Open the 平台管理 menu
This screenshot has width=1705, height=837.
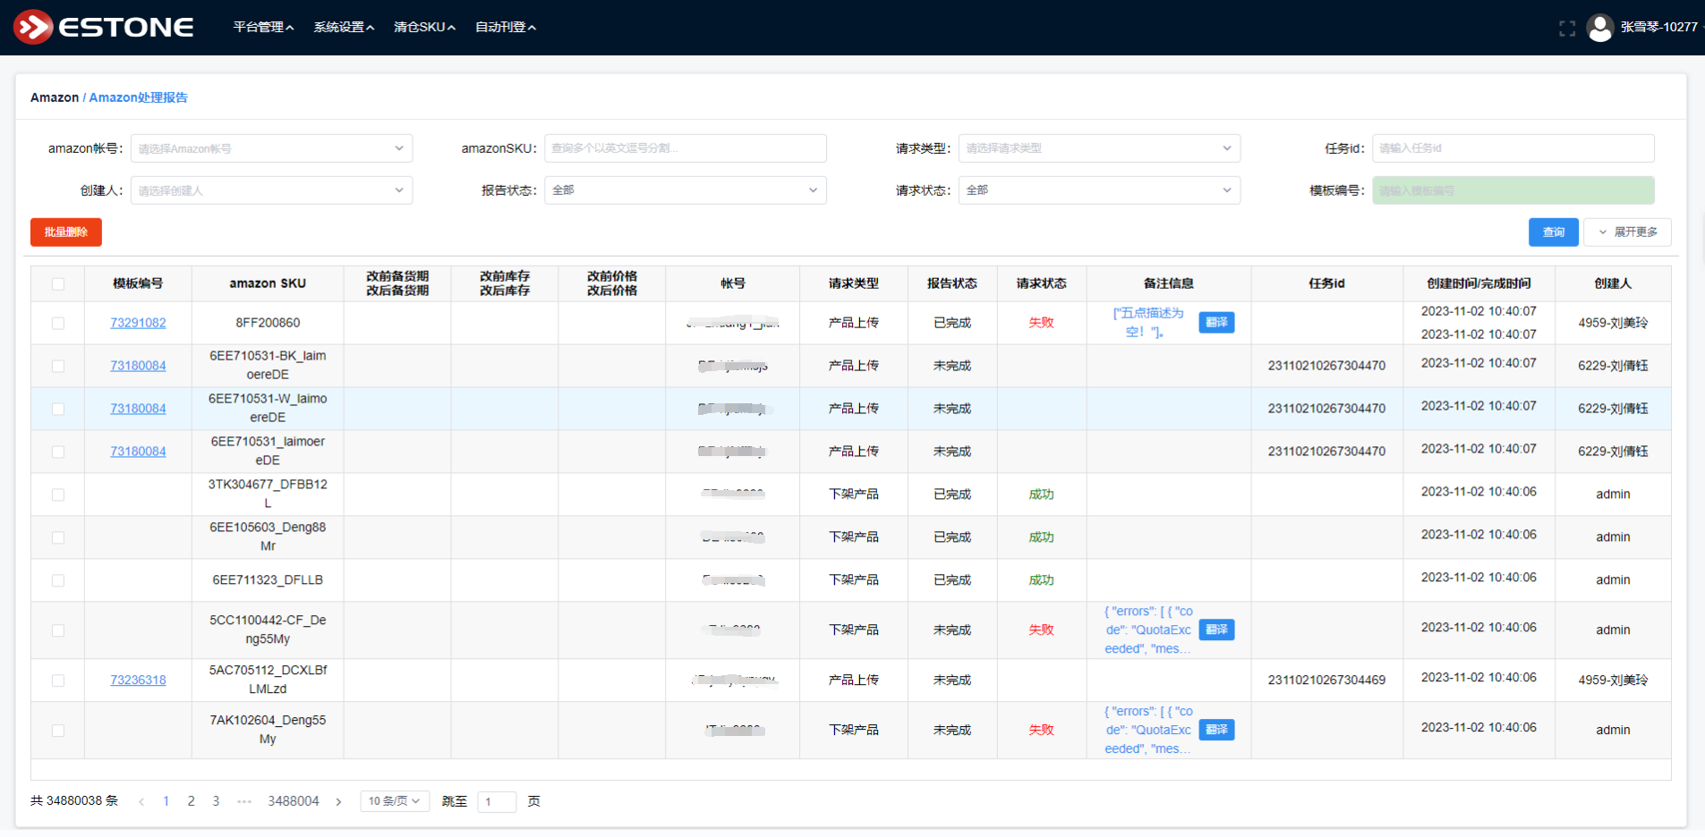tap(263, 27)
